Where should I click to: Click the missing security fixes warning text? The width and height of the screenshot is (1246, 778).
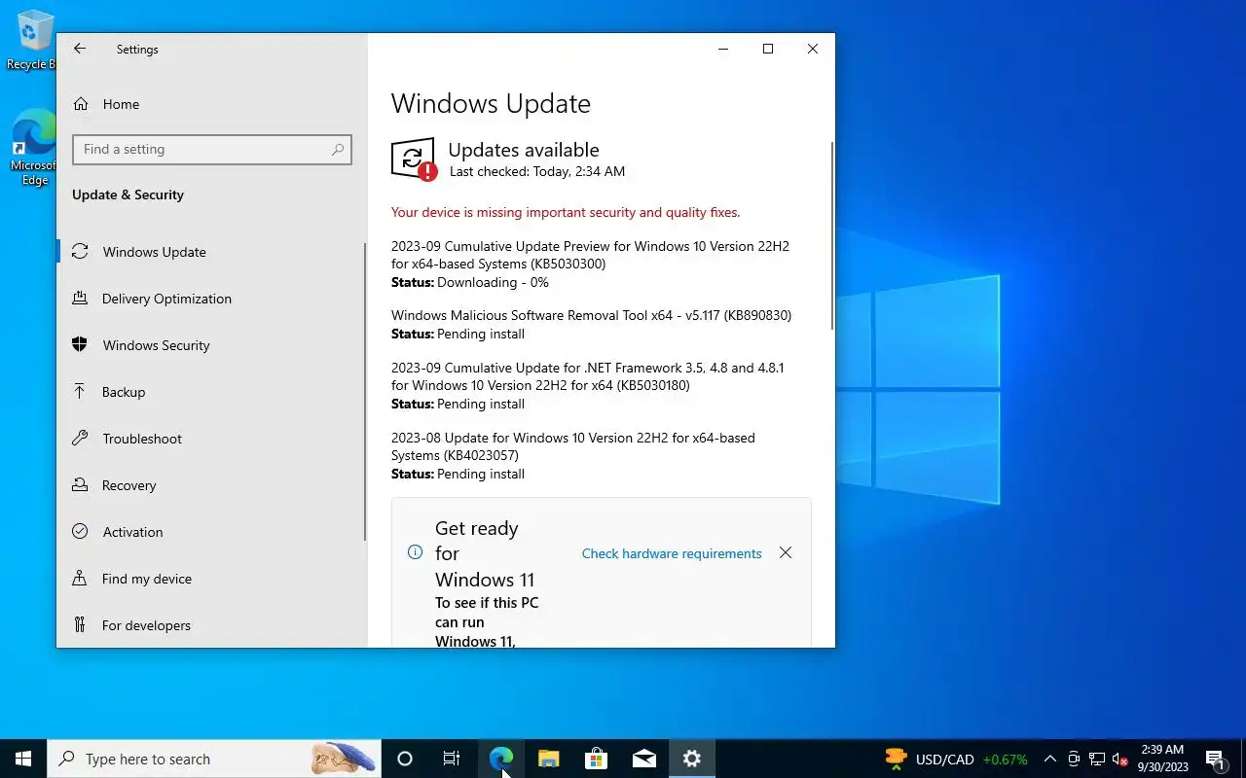pyautogui.click(x=566, y=212)
